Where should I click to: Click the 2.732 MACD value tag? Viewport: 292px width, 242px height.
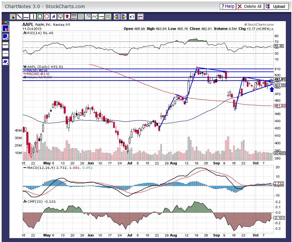tap(279, 184)
